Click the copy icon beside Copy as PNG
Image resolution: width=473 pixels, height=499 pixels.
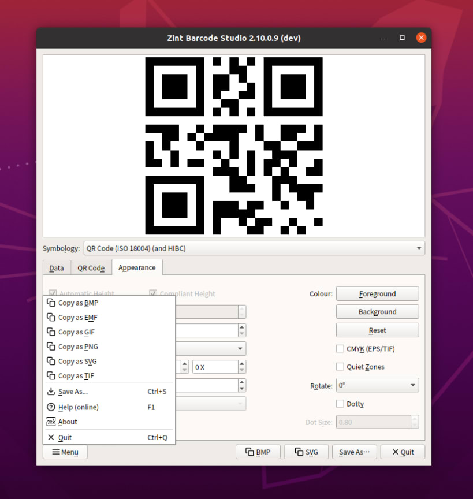(x=51, y=347)
